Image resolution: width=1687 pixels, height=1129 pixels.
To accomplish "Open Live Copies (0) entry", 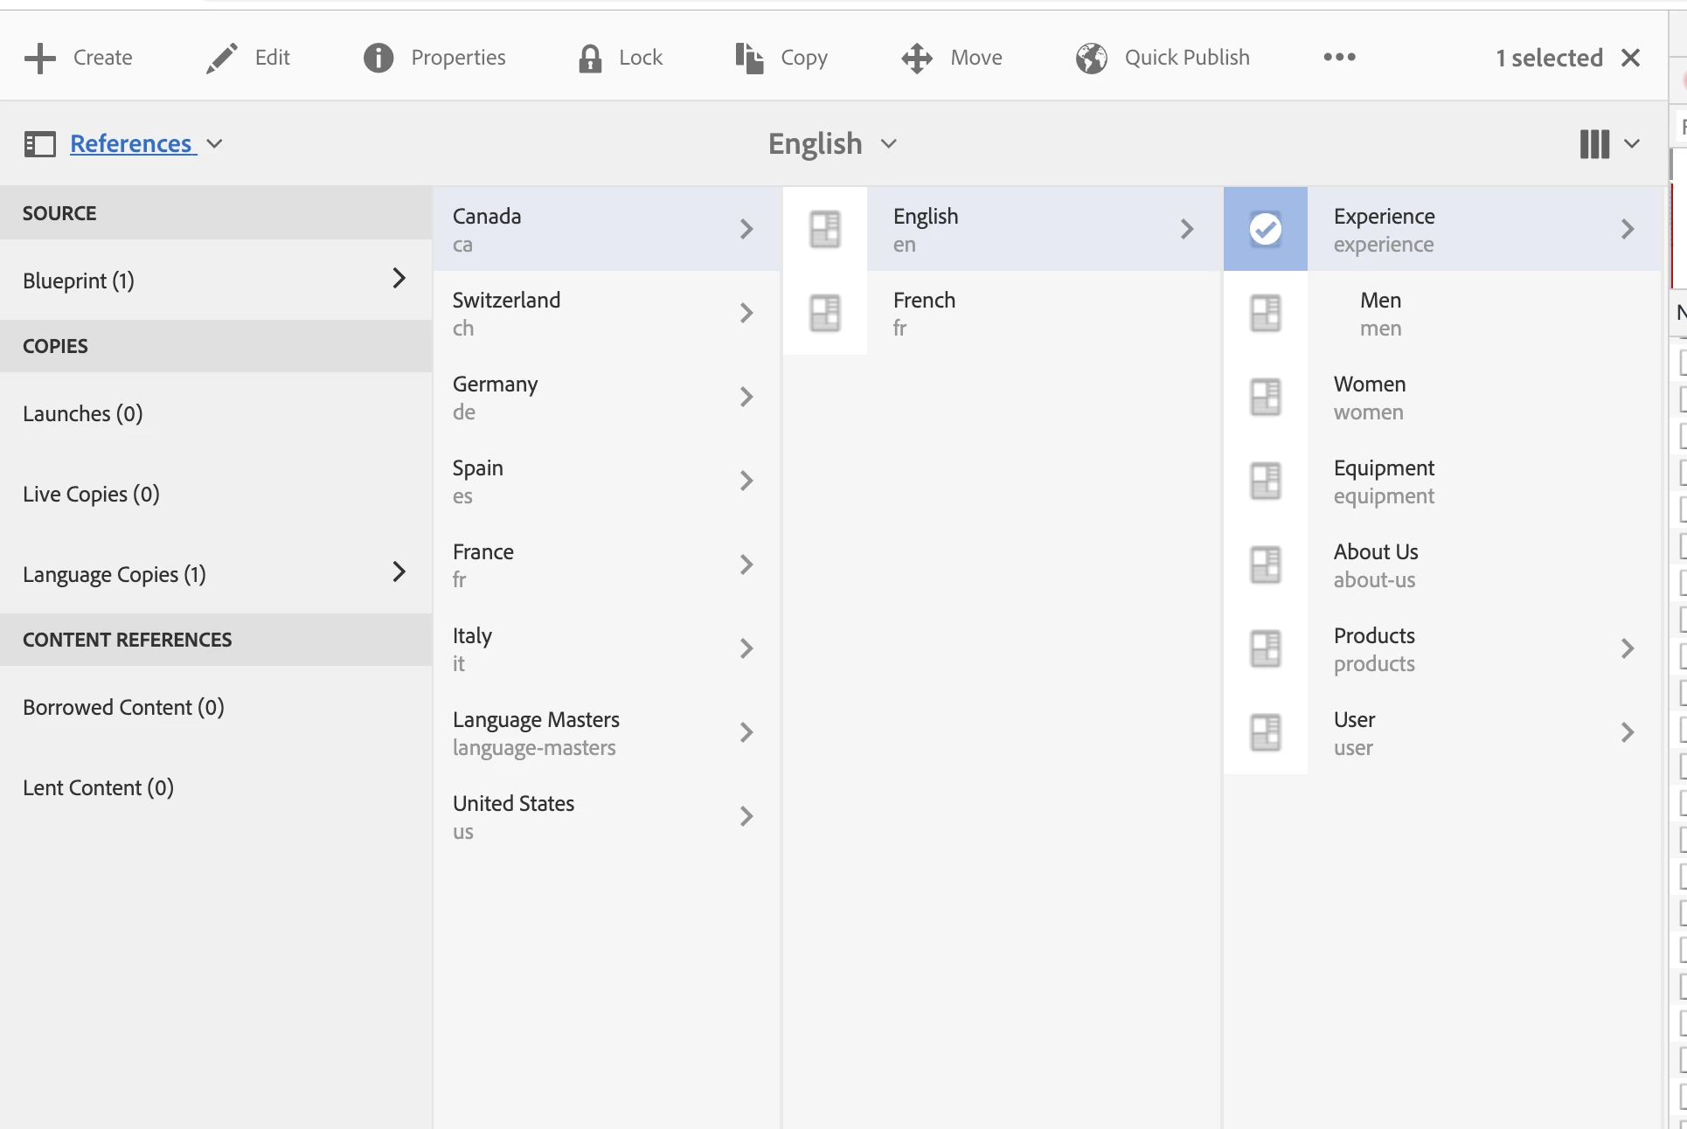I will tap(91, 494).
